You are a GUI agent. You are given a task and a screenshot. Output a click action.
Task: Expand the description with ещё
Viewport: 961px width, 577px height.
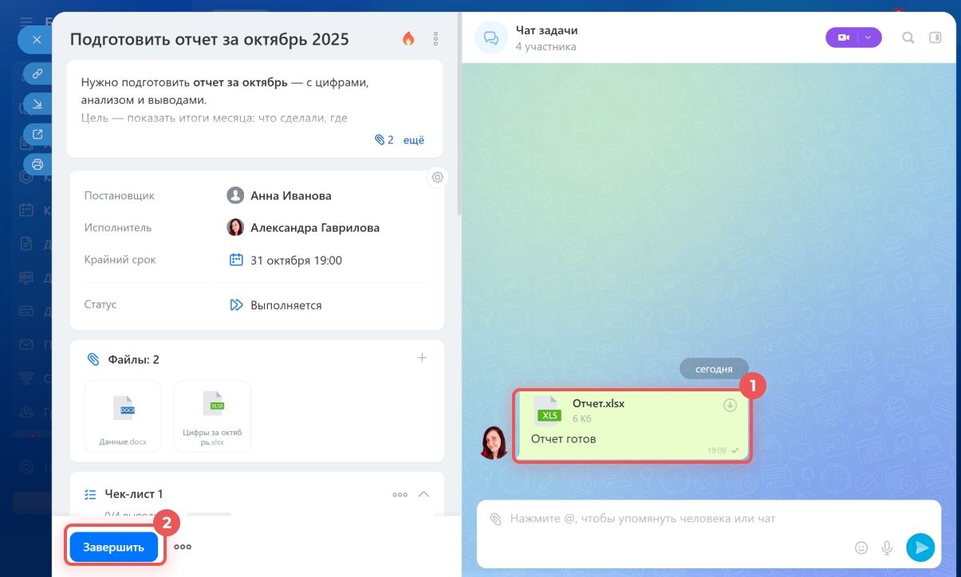coord(414,140)
